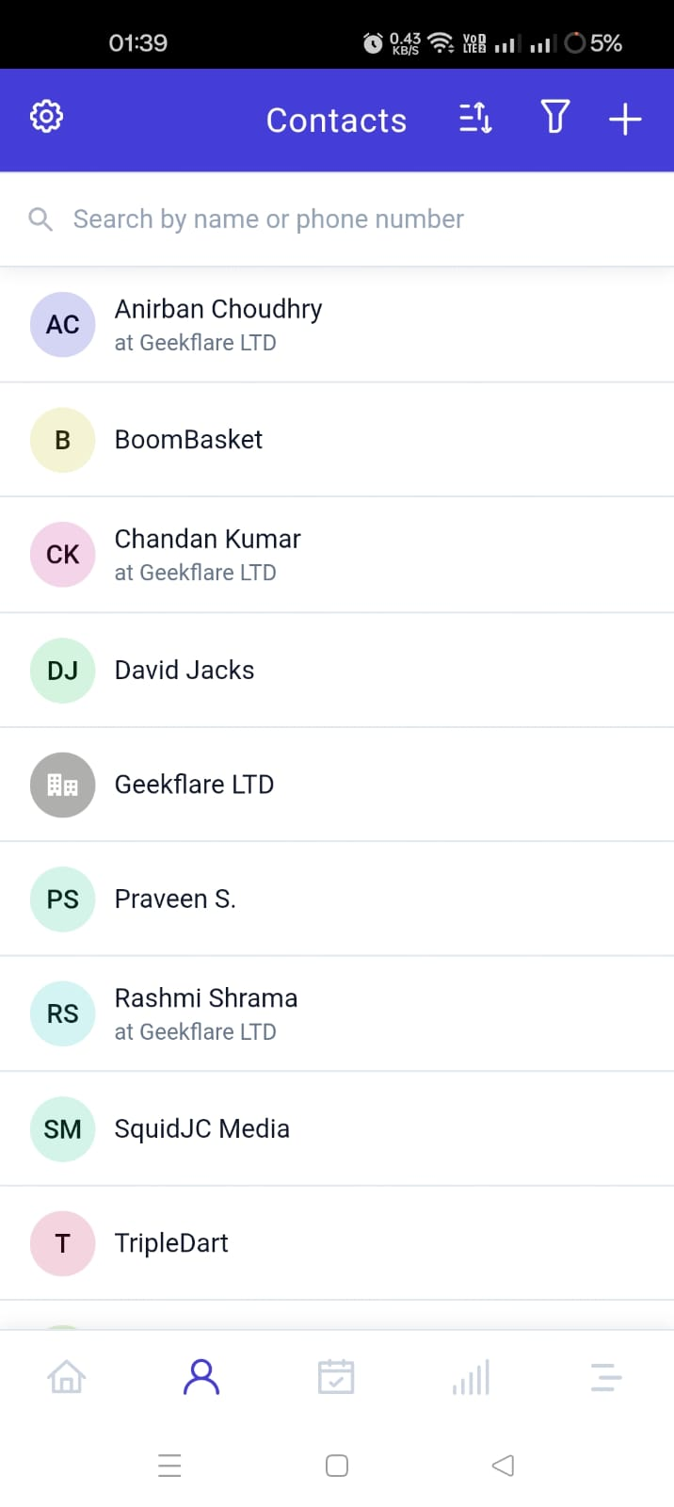674x1507 pixels.
Task: Open the settings gear icon
Action: tap(46, 117)
